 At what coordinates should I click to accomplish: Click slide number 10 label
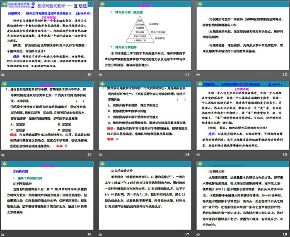tap(89, 74)
